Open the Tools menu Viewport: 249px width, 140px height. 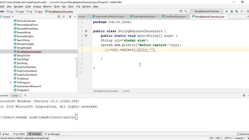(71, 7)
